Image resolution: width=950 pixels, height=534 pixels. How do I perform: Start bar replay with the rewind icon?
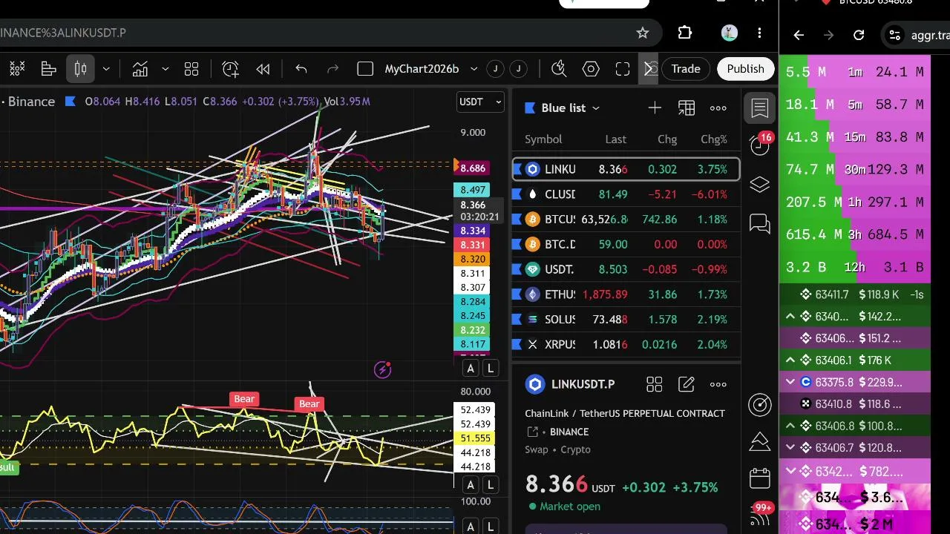coord(263,69)
